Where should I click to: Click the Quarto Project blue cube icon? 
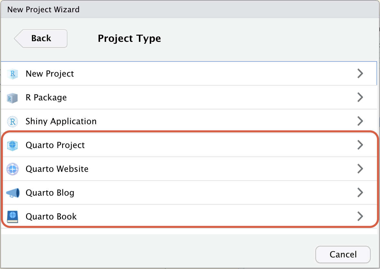[13, 145]
